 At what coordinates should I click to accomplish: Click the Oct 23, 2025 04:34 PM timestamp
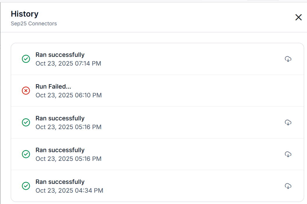tap(69, 191)
